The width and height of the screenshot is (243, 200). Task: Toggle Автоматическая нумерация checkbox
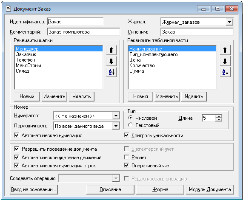17,135
